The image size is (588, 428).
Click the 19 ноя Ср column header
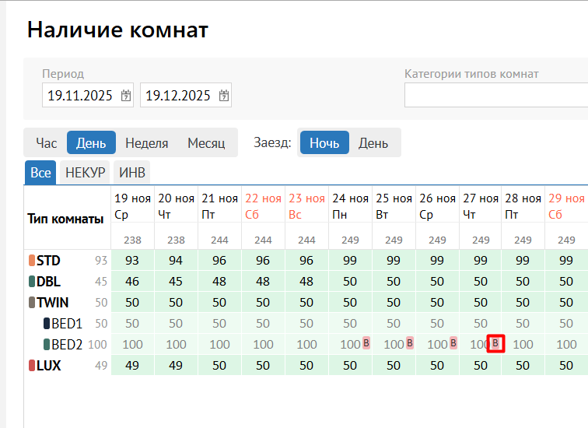132,206
